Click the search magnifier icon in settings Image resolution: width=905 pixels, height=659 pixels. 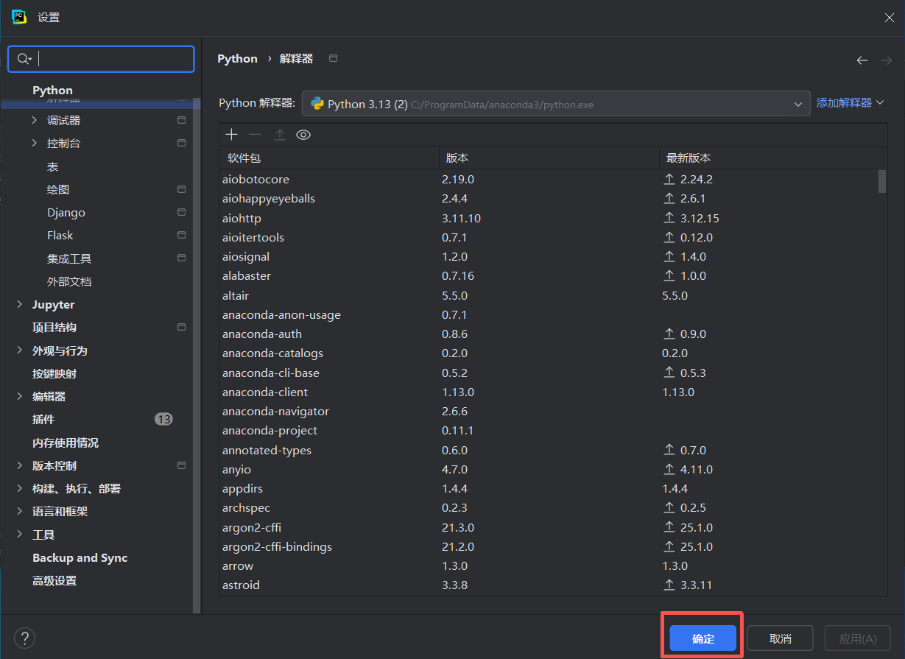point(24,59)
